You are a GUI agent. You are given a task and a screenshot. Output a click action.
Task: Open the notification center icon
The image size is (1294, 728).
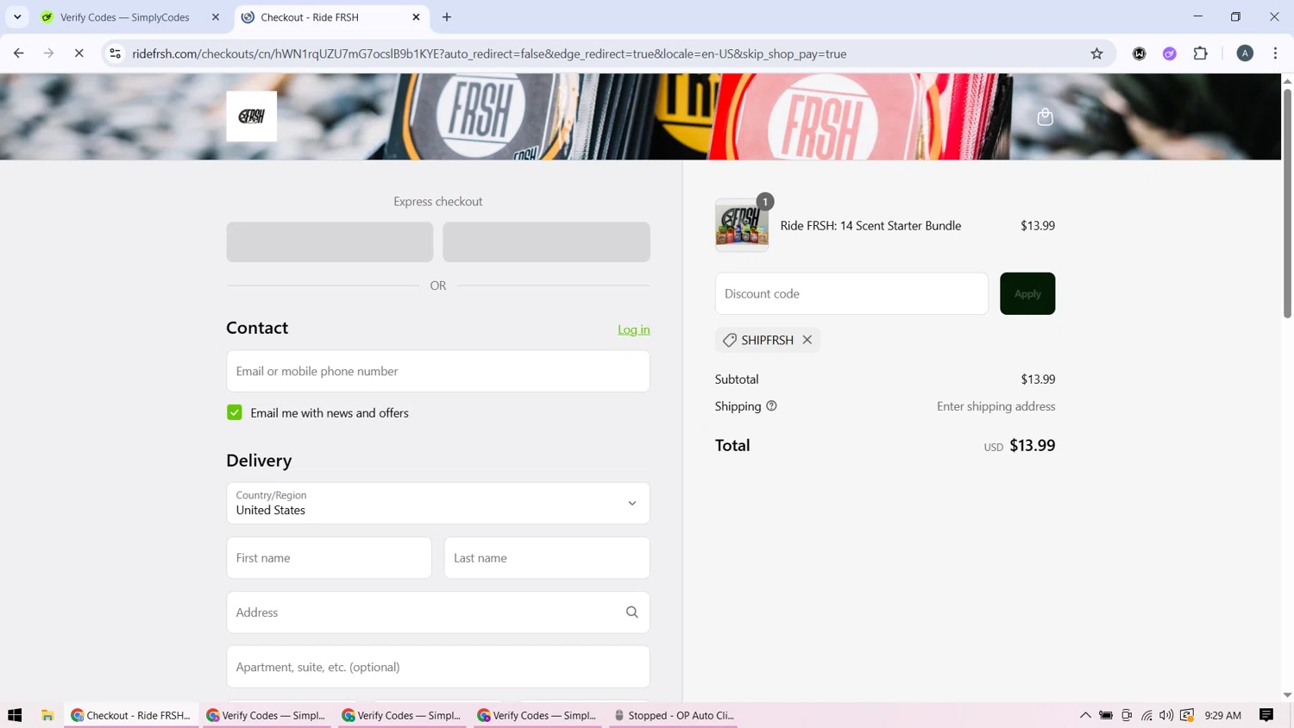click(1266, 715)
